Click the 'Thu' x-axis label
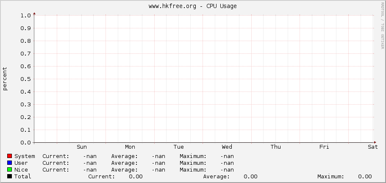The width and height of the screenshot is (386, 183). (x=275, y=147)
